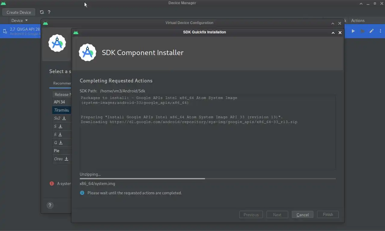Select the API 34 system image row
385x231 pixels.
(62, 102)
